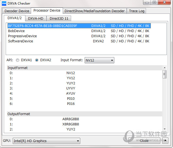The height and width of the screenshot is (148, 173).
Task: Select the Direct3D 11 sub-tab
Action: [x=59, y=18]
